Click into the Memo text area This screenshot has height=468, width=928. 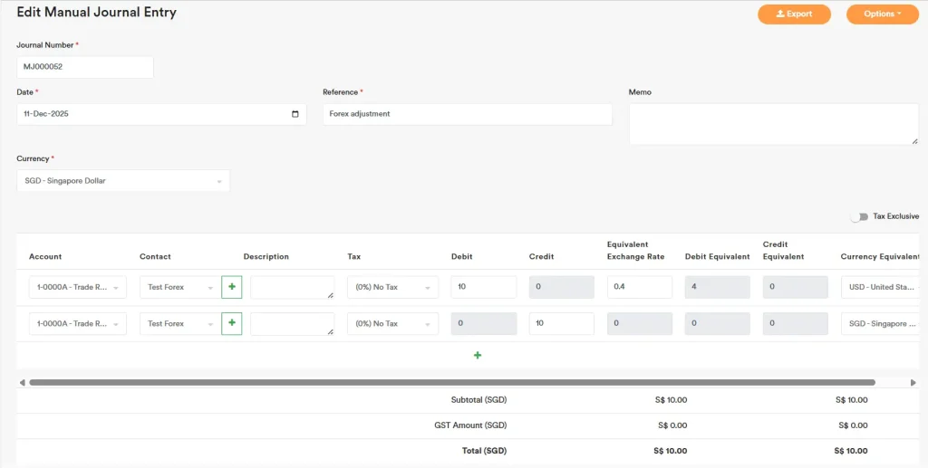[773, 123]
